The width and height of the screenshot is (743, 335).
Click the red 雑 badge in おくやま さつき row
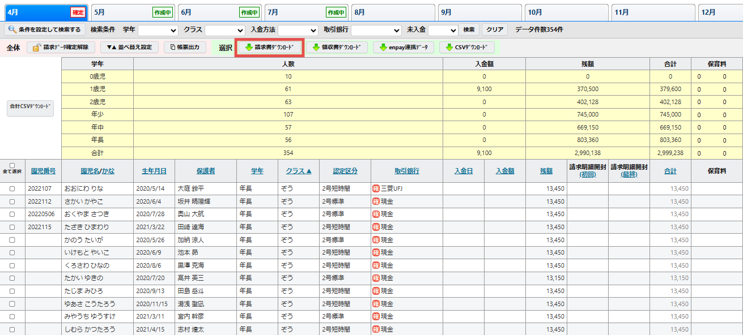(375, 214)
